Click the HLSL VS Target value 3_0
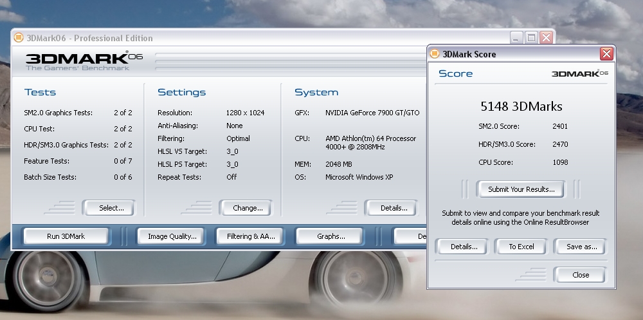Image resolution: width=643 pixels, height=320 pixels. click(232, 151)
